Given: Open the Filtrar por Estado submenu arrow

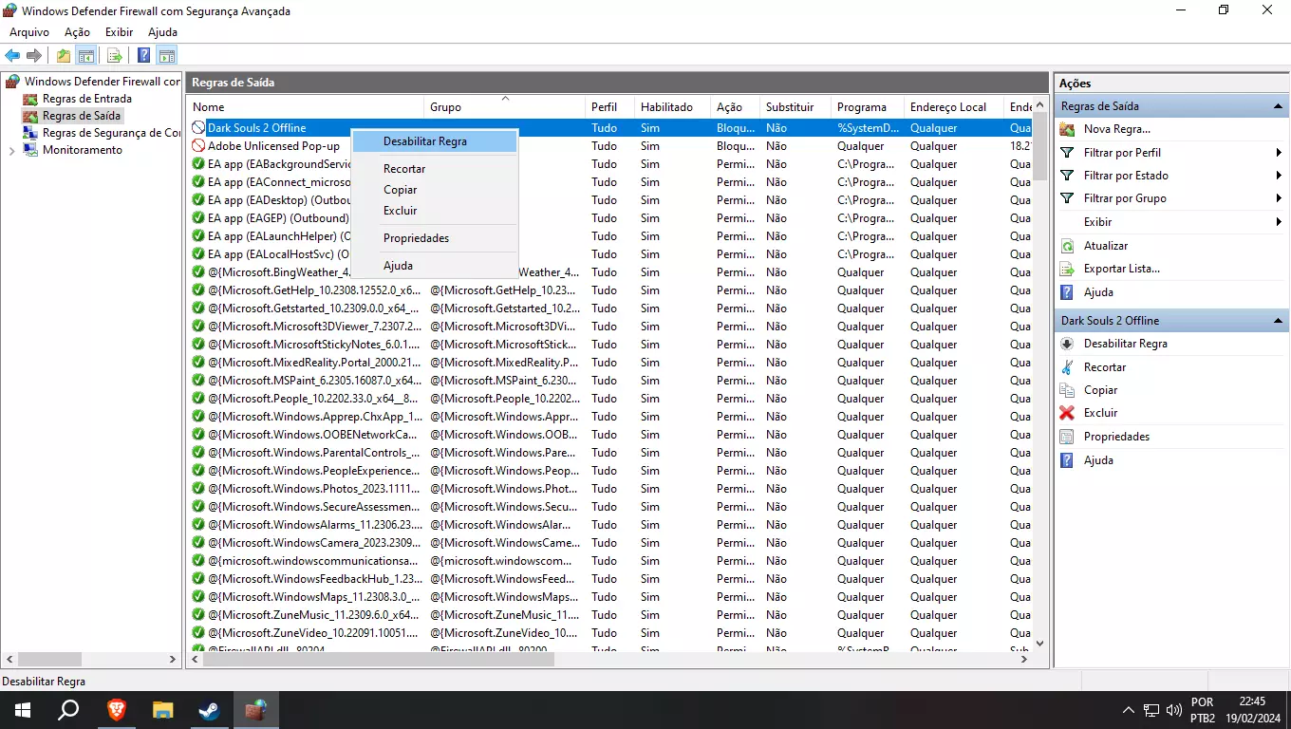Looking at the screenshot, I should pyautogui.click(x=1279, y=176).
